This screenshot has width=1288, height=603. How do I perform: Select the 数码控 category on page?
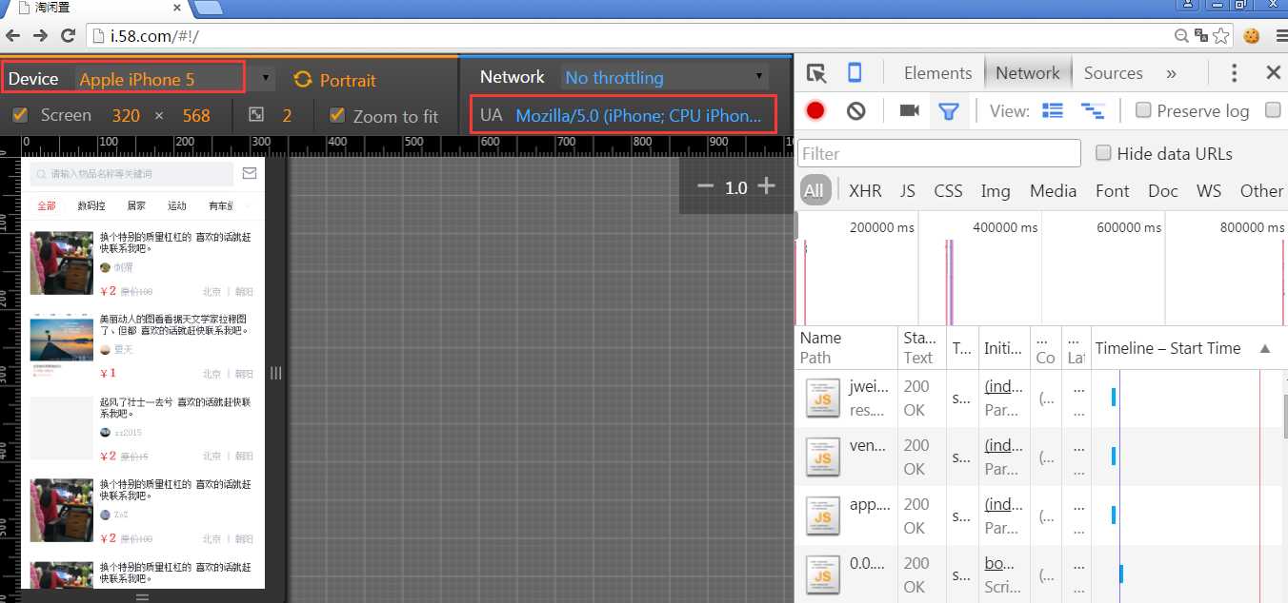point(91,205)
